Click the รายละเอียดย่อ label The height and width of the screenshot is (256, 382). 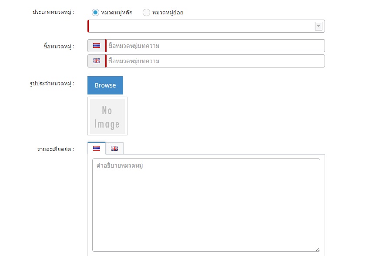coord(56,149)
